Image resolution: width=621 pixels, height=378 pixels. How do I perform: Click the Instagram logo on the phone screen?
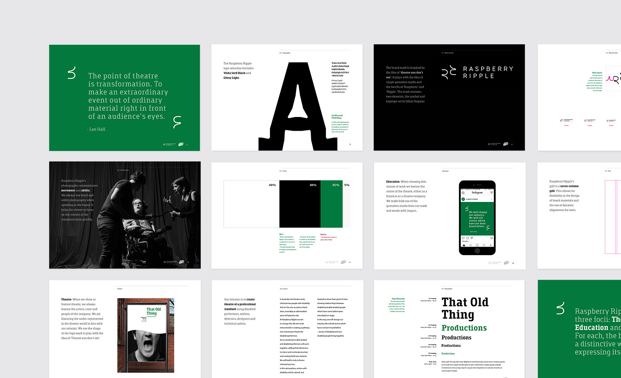pos(477,193)
